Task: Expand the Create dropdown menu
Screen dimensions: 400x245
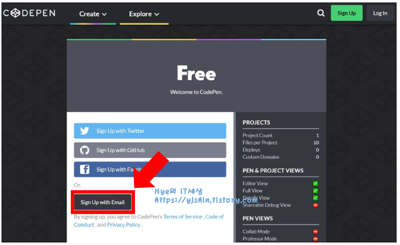Action: point(93,14)
